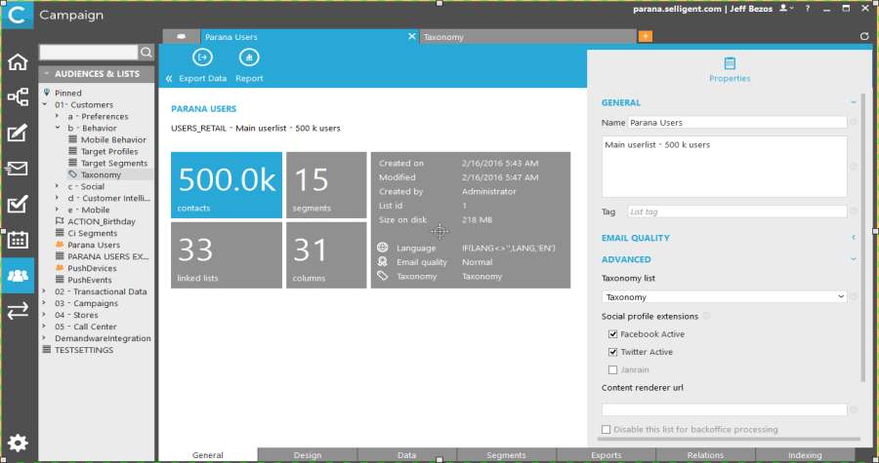Viewport: 879px width, 463px height.
Task: Select Target Profiles in the tree
Action: point(108,151)
